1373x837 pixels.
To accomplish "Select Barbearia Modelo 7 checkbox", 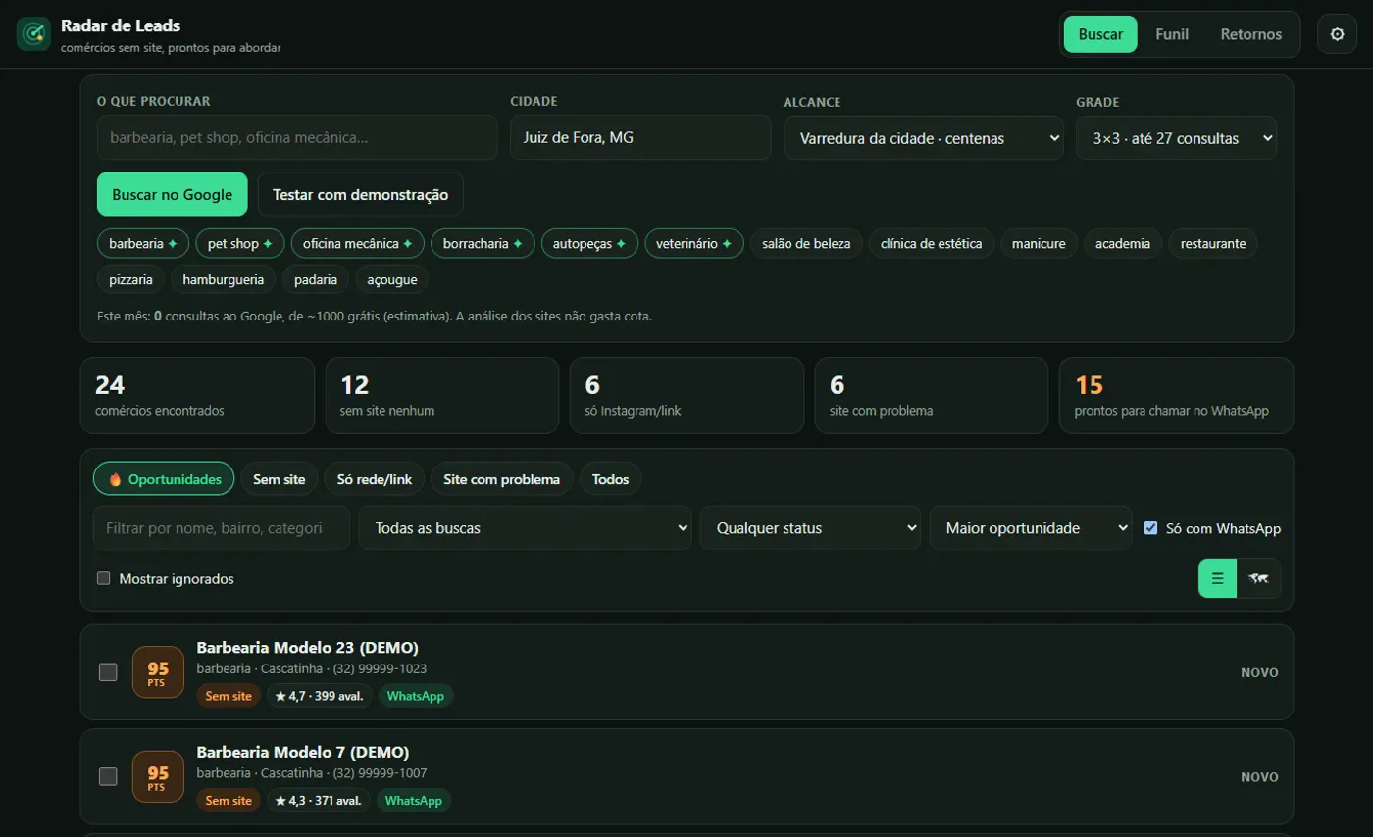I will (108, 777).
